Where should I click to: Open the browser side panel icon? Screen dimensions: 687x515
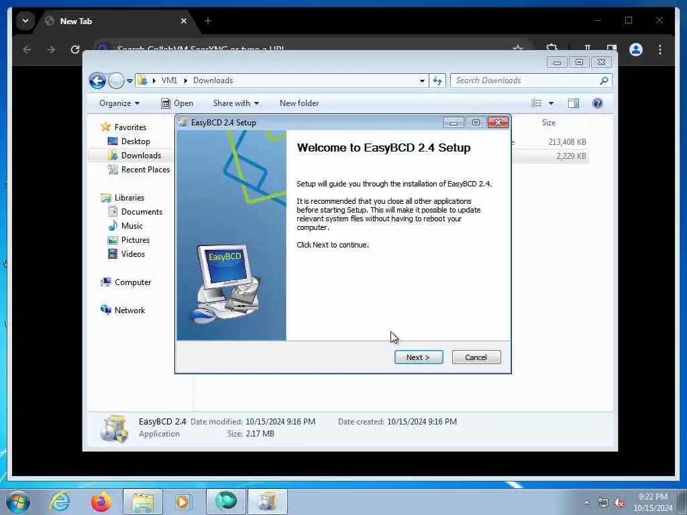click(612, 48)
